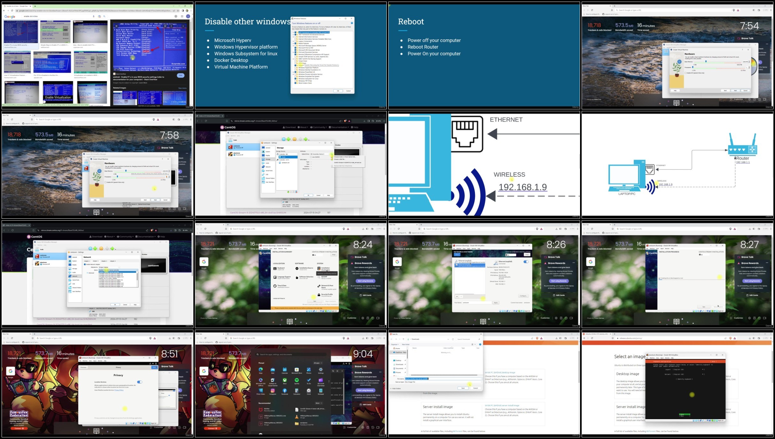Launch Solitaire & Casual Games from Start menu
775x439 pixels.
[x=273, y=381]
